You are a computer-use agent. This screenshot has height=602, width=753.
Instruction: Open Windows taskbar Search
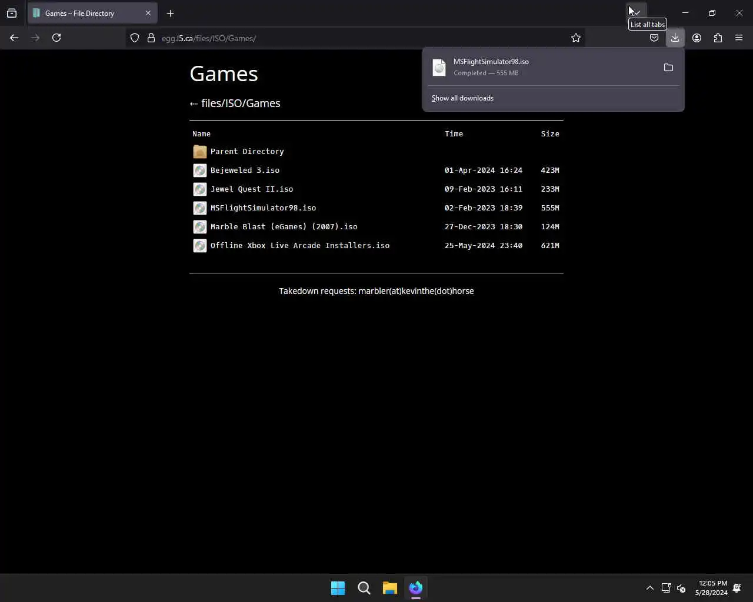point(364,588)
